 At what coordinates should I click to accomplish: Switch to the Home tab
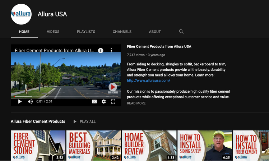click(x=24, y=32)
